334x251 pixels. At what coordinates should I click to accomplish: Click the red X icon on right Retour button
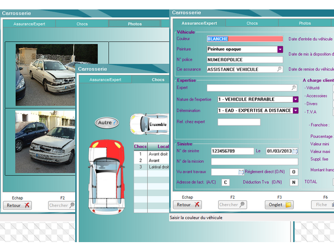(x=197, y=204)
